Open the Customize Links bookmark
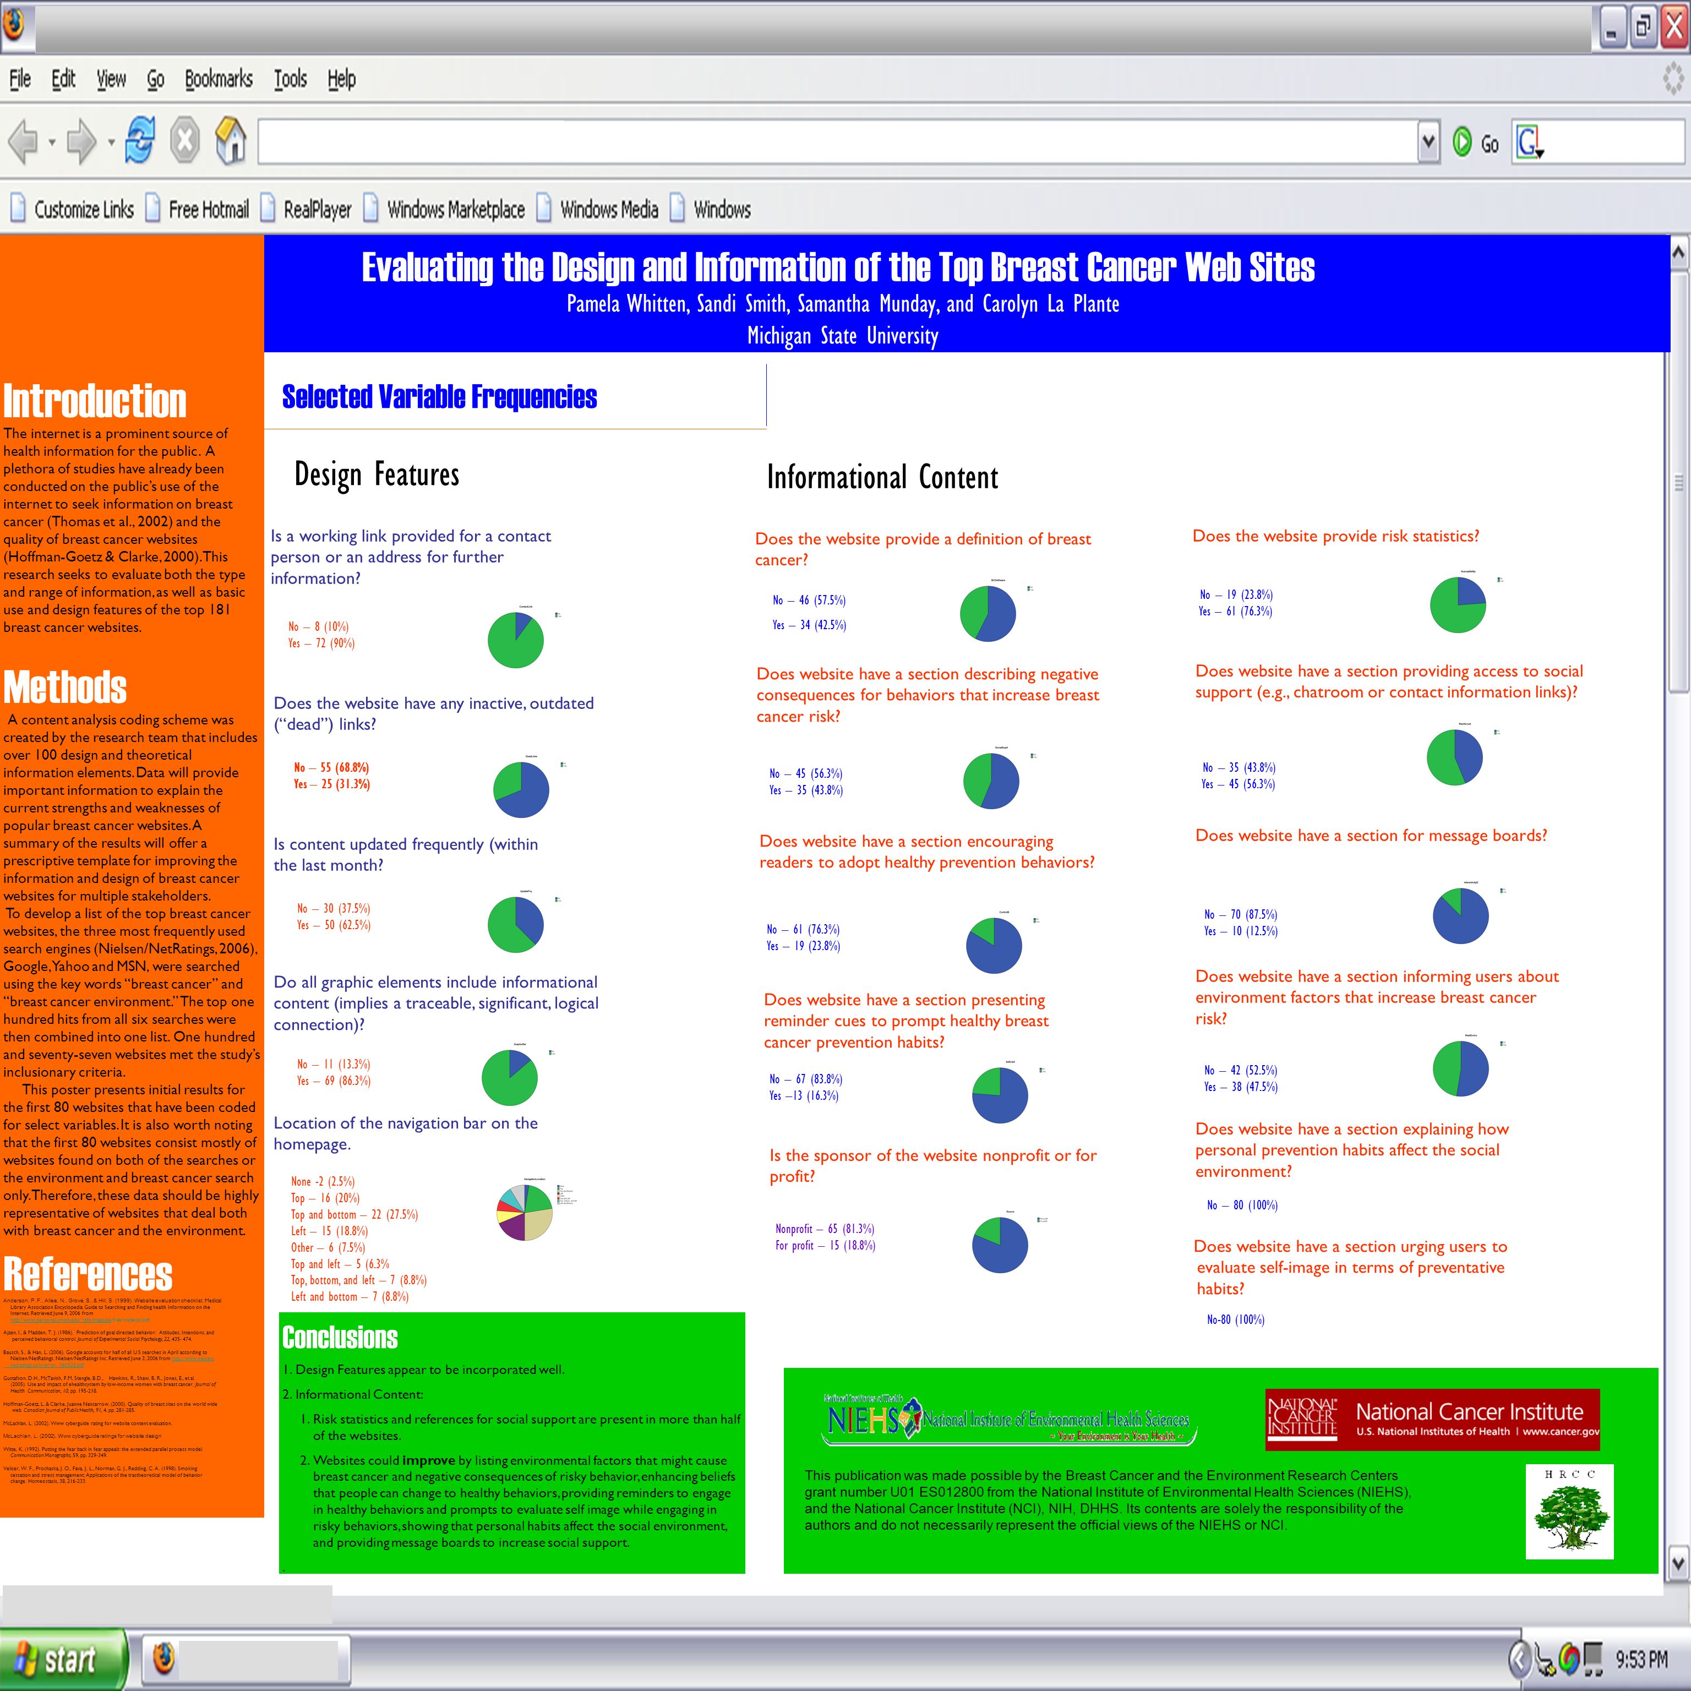 [x=73, y=209]
